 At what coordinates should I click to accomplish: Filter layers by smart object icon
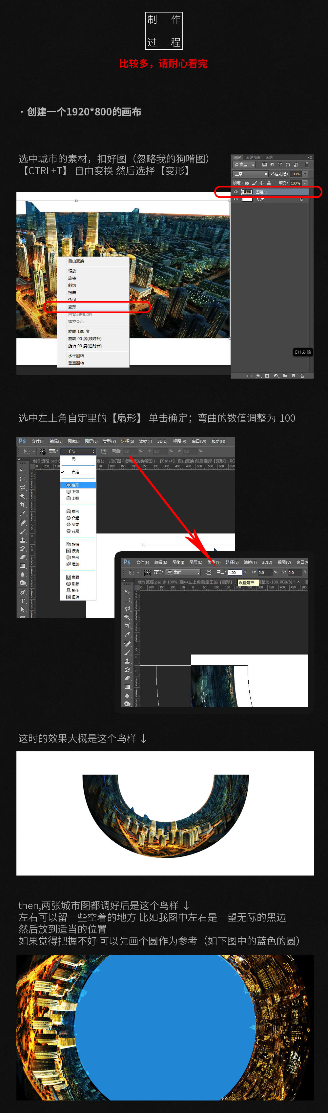(296, 165)
